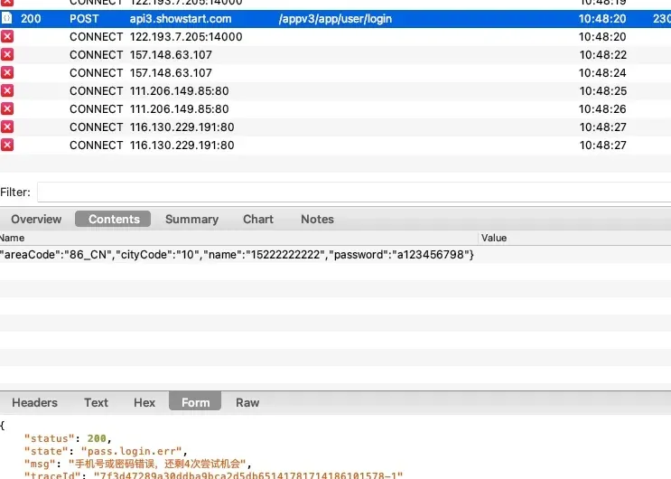Show the Chart tab
This screenshot has height=479, width=671.
[x=258, y=219]
